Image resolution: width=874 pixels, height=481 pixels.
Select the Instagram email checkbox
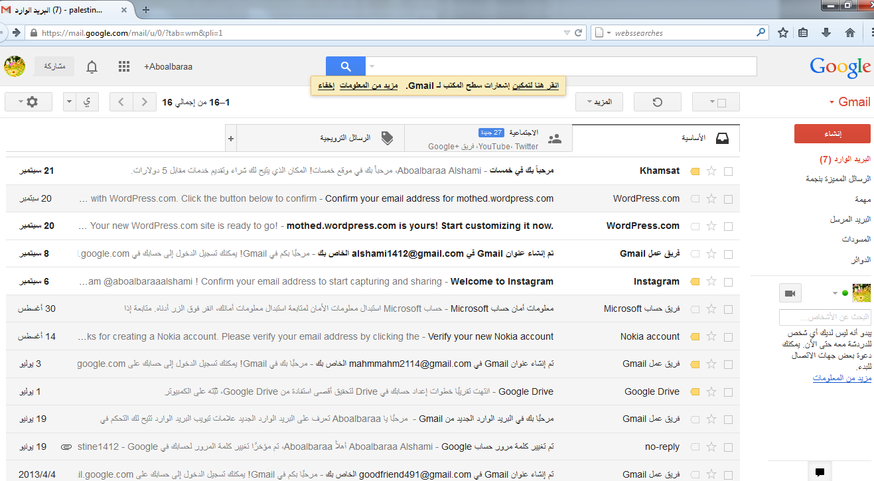pyautogui.click(x=728, y=282)
